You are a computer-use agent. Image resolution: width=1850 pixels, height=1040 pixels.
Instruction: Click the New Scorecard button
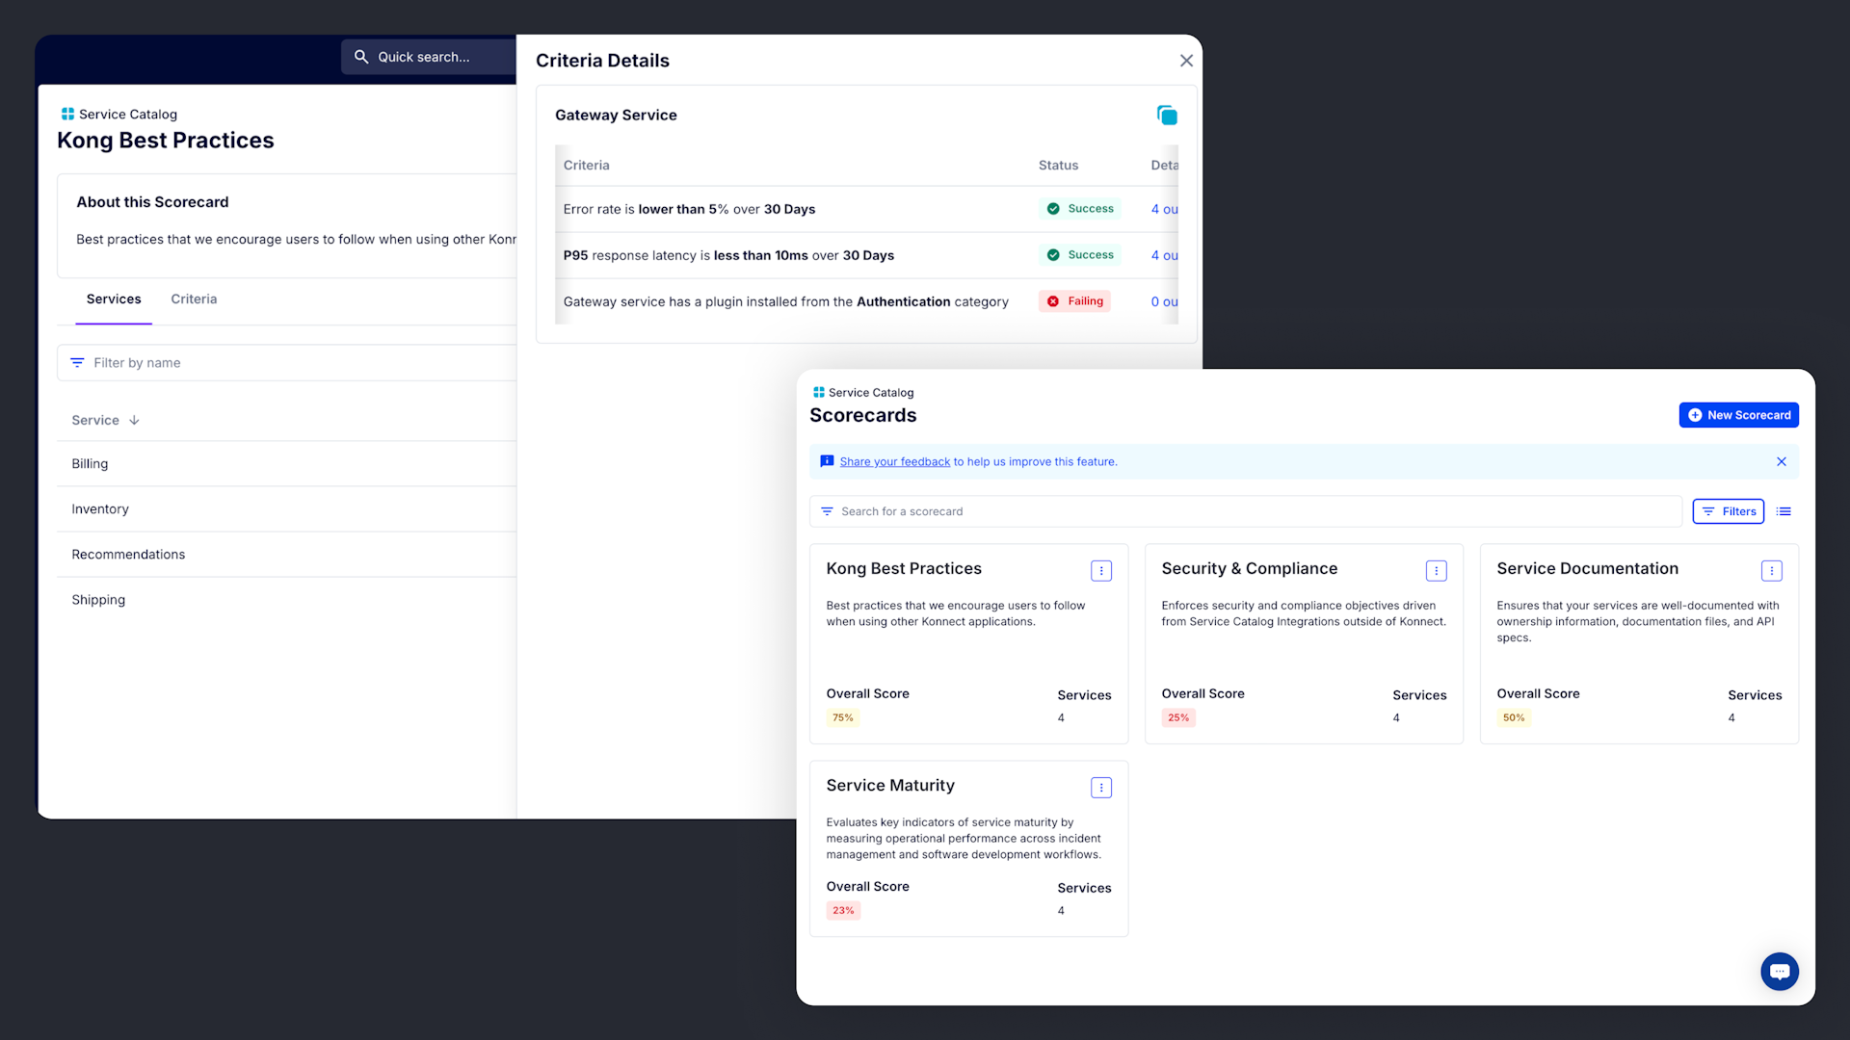pyautogui.click(x=1738, y=414)
